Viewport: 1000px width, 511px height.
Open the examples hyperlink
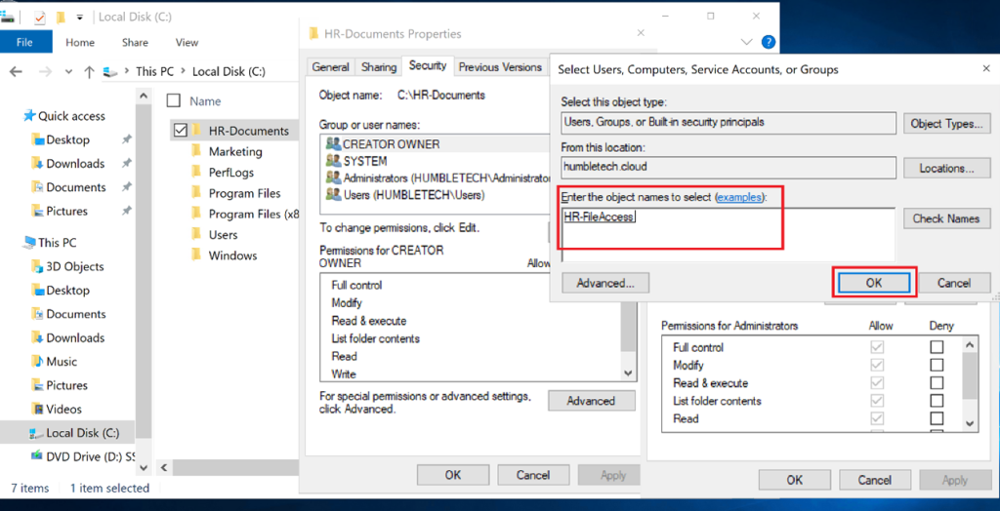[x=739, y=197]
